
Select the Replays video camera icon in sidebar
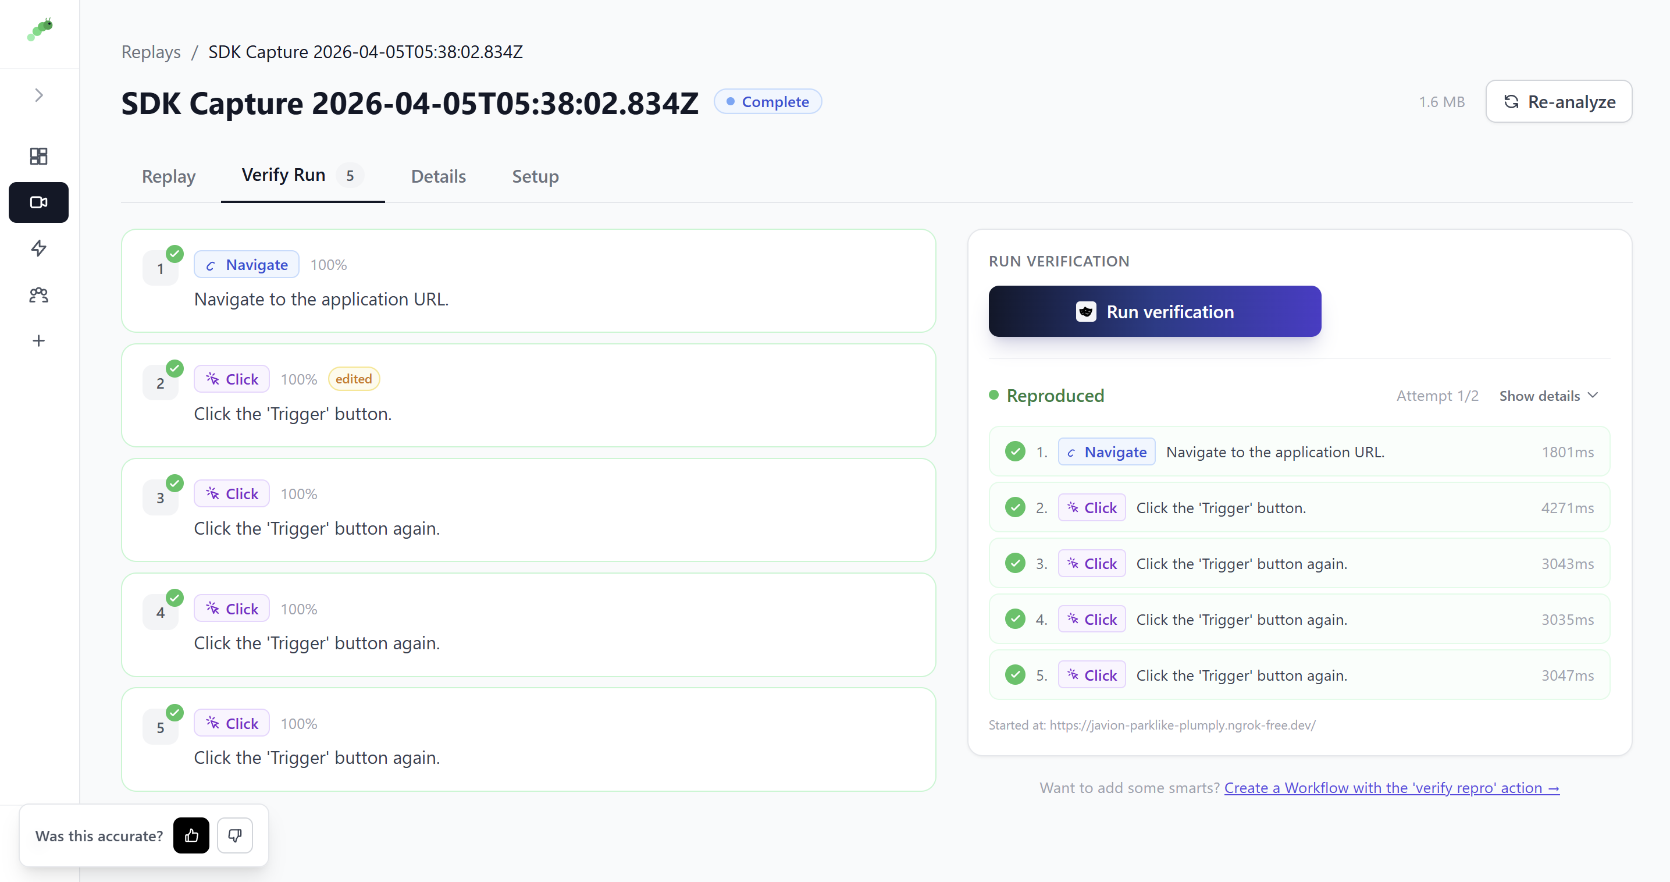coord(38,202)
